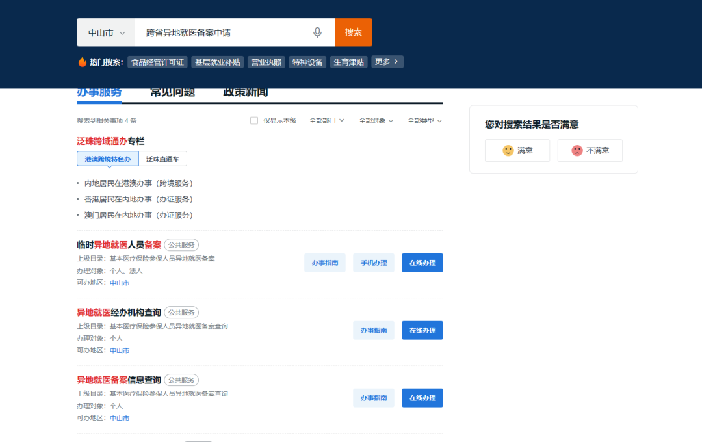Viewport: 702px width, 442px height.
Task: Click the 泛珠跨域通办专栏 heading
Action: coord(110,142)
